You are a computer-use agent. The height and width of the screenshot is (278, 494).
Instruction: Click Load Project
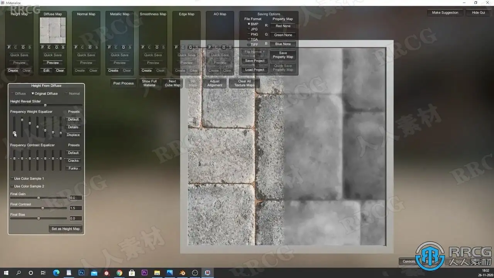[x=255, y=70]
